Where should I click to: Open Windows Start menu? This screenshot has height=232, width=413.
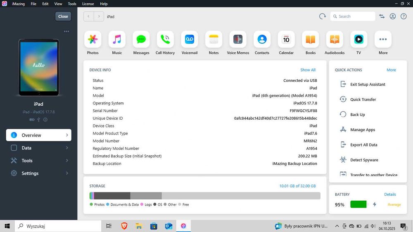click(7, 226)
